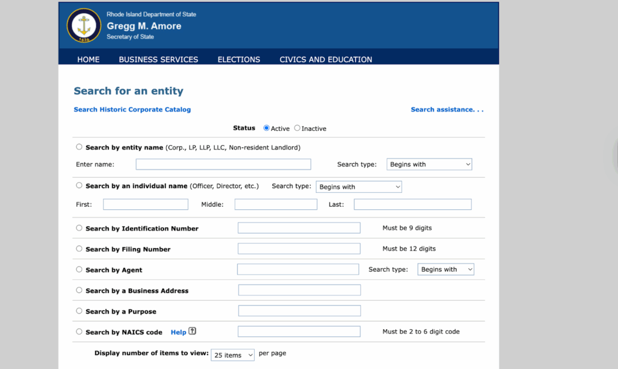Viewport: 618px width, 369px height.
Task: Focus the Filing Number input field
Action: coord(299,248)
